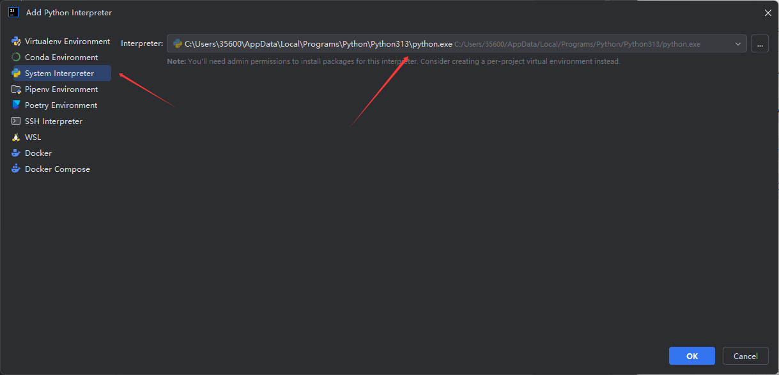This screenshot has width=779, height=375.
Task: Click the 'Add Python Interpreter' title text
Action: pyautogui.click(x=69, y=13)
